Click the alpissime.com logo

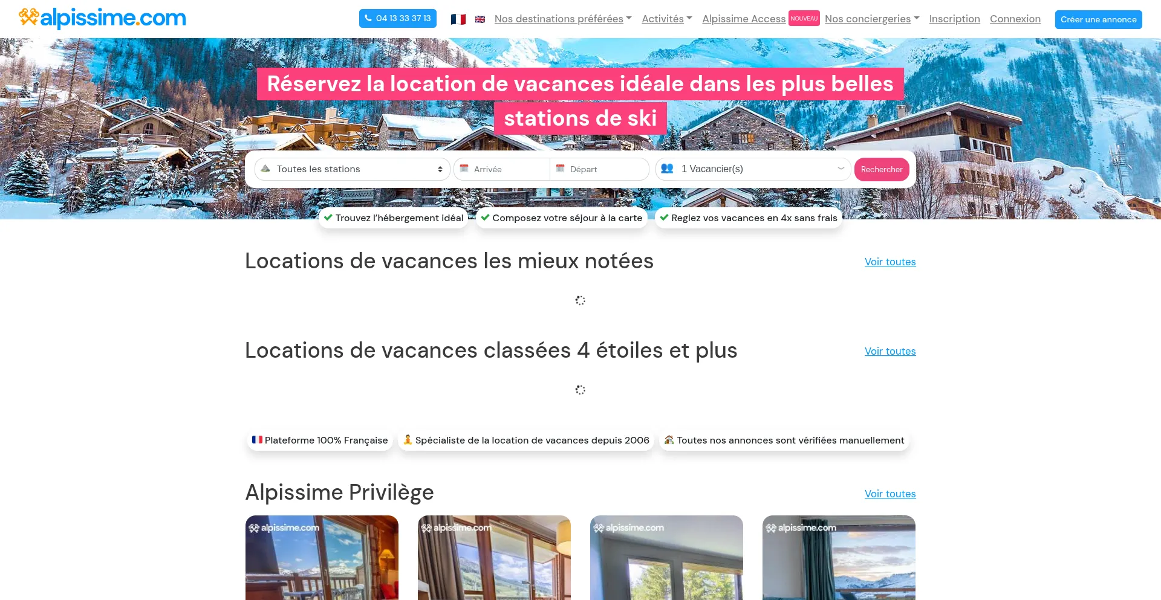coord(102,18)
